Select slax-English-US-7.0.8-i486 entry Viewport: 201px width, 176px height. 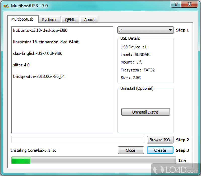[x=37, y=53]
